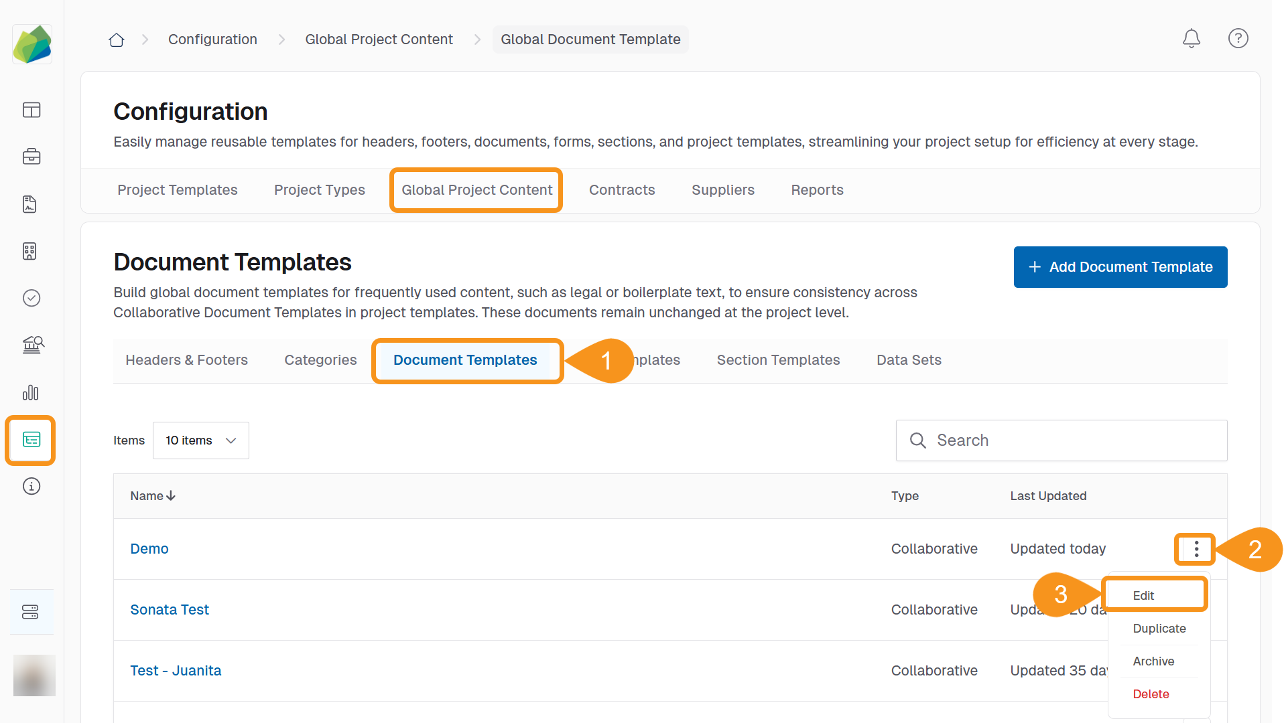Choose Duplicate in the context menu

[1159, 629]
